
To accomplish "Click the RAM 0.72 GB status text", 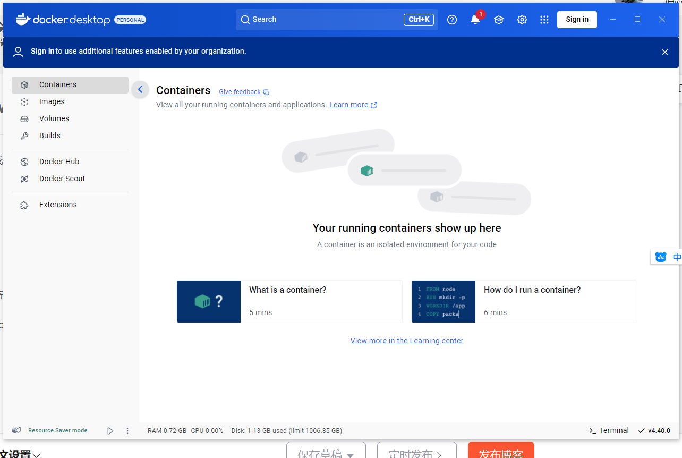I will pos(167,431).
